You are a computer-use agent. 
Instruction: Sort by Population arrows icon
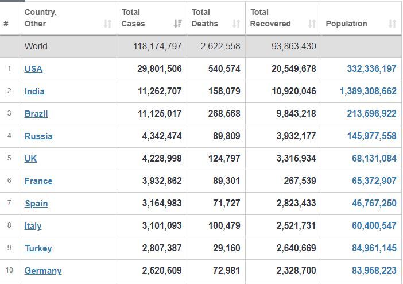click(x=392, y=24)
